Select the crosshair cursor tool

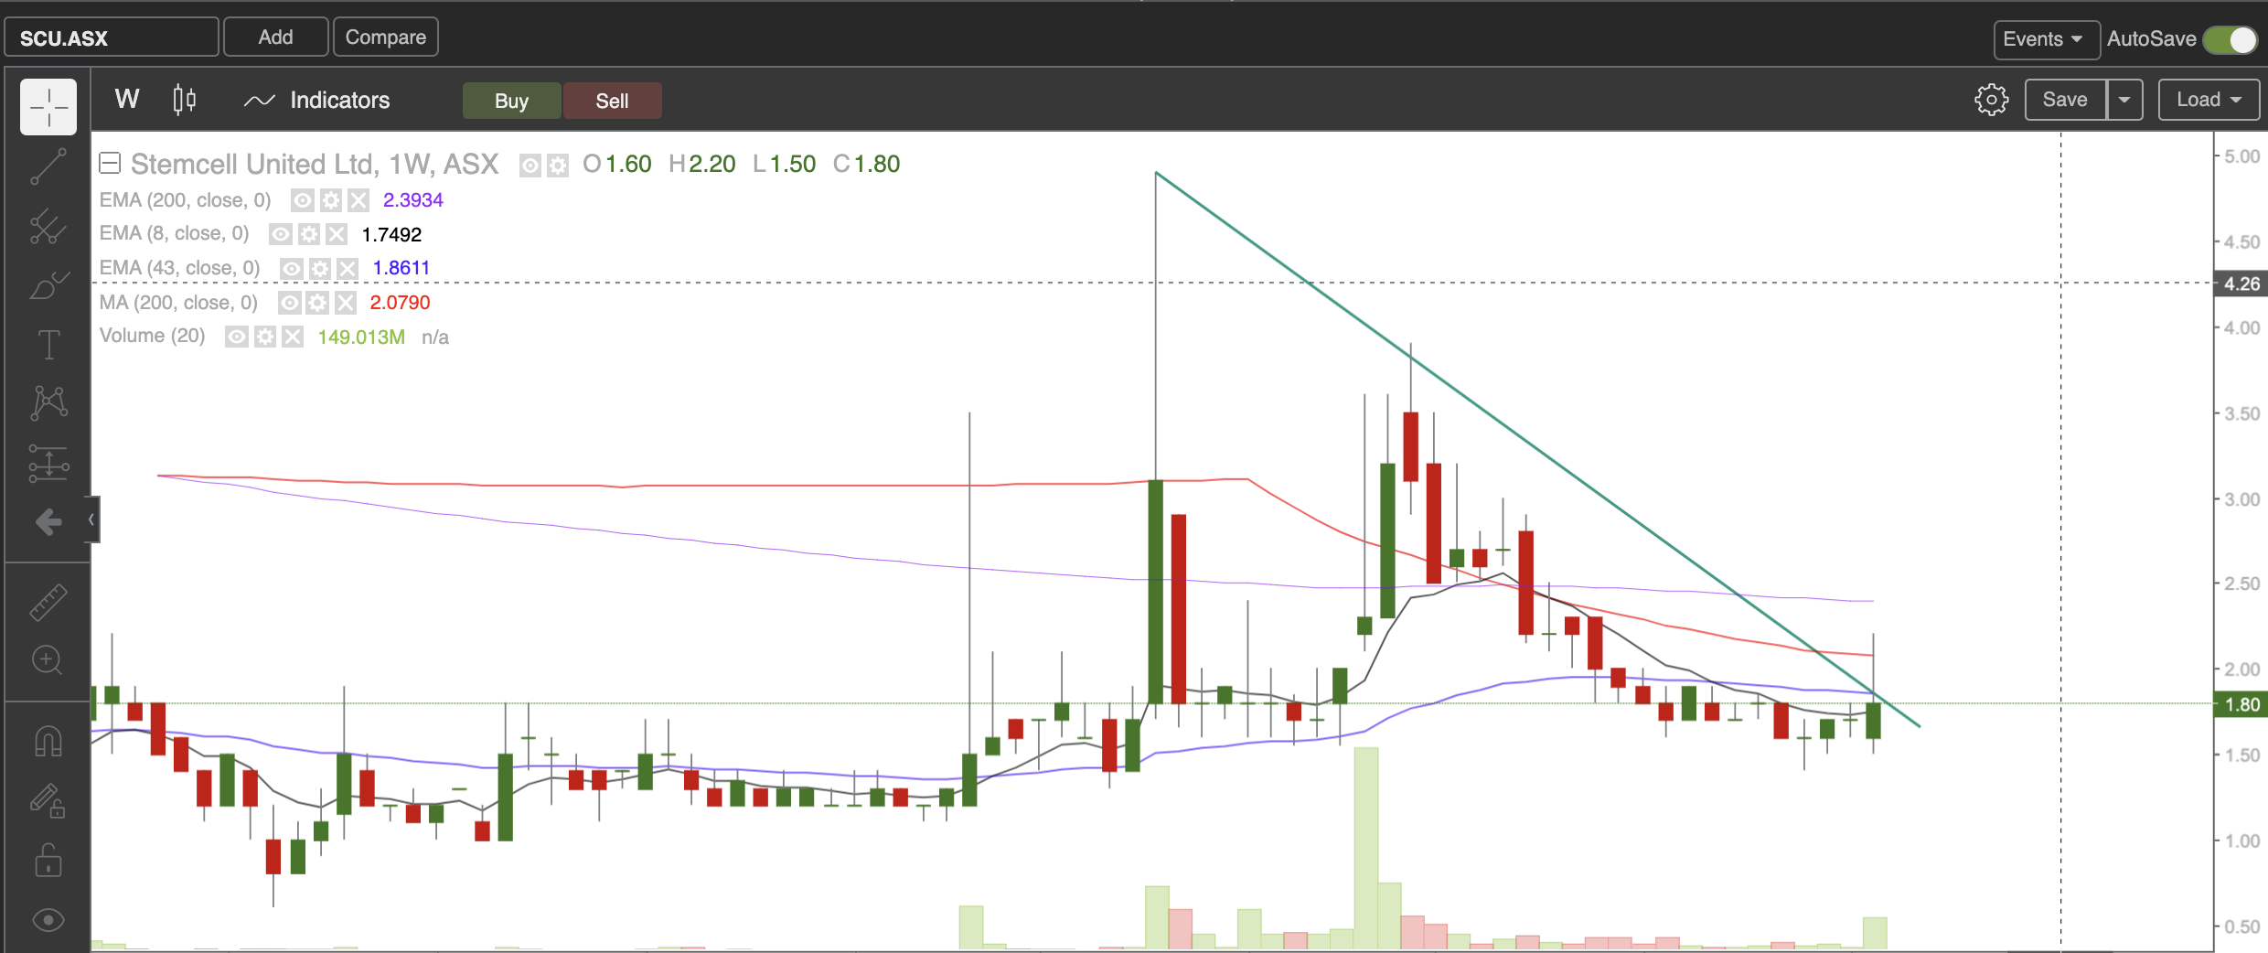tap(48, 108)
